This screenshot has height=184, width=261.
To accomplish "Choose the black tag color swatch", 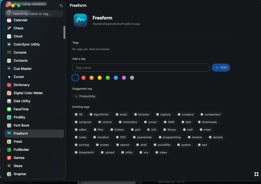I will [x=75, y=78].
